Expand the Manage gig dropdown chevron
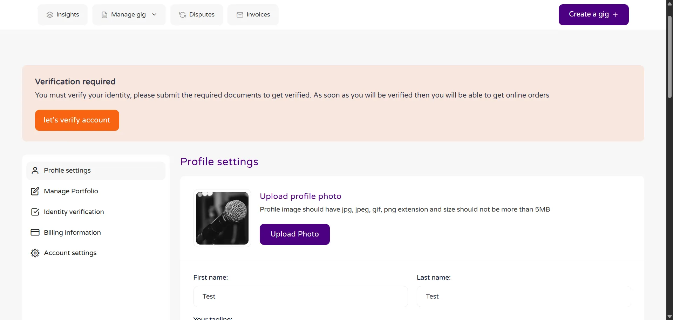Screen dimensions: 673x320 coord(154,14)
